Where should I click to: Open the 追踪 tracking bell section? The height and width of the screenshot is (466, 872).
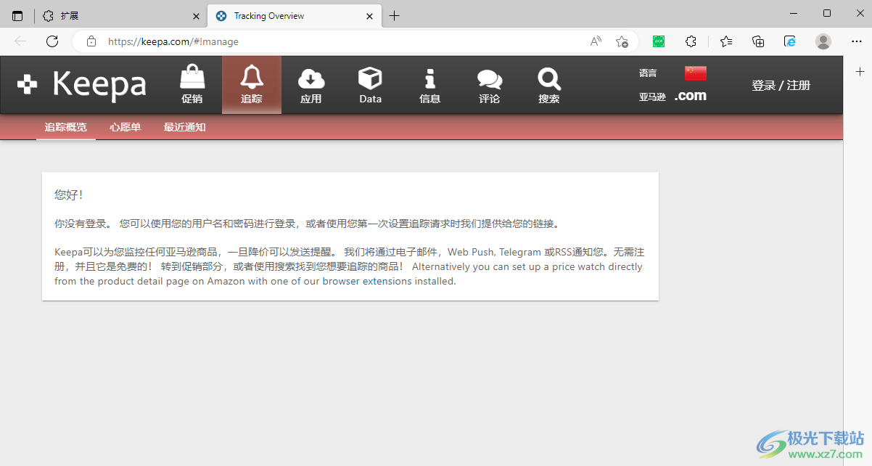coord(252,85)
